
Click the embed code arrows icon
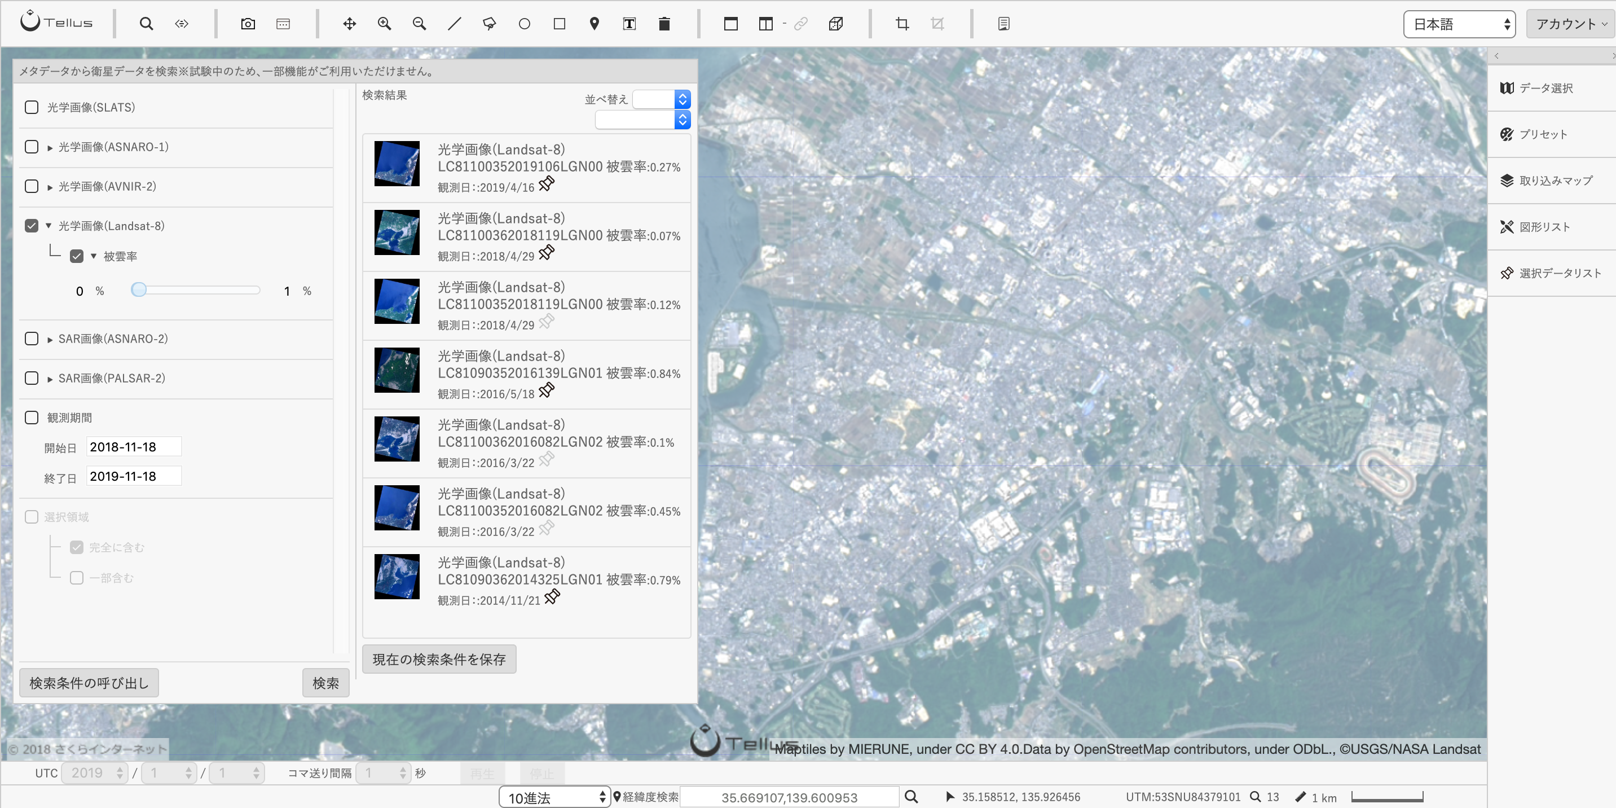tap(181, 24)
